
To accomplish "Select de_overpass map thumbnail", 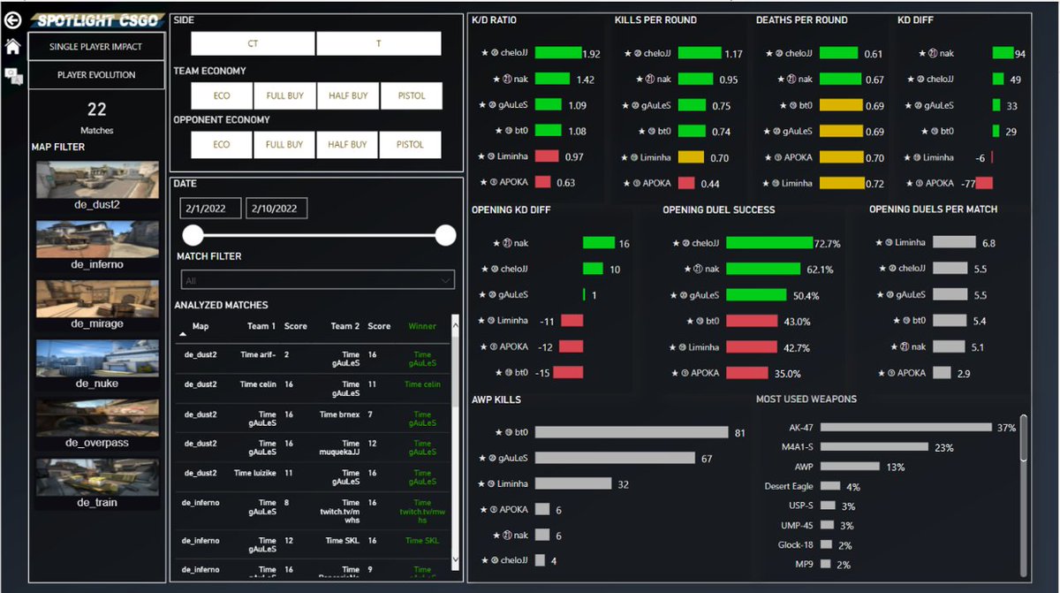I will pyautogui.click(x=97, y=417).
